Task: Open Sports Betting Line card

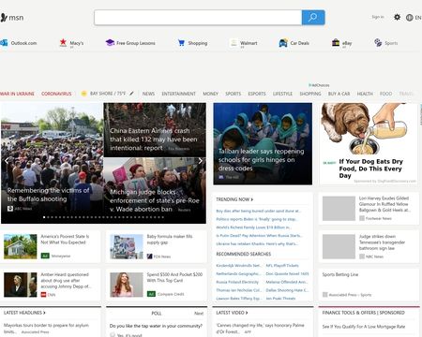Action: (x=369, y=285)
